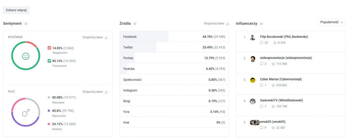Select the Facebook source row
The width and height of the screenshot is (353, 140).
tap(174, 37)
